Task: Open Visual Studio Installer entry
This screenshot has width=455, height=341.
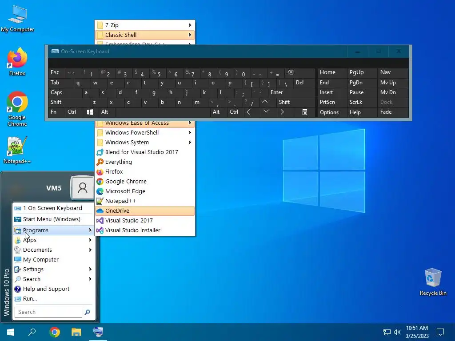Action: tap(145, 230)
